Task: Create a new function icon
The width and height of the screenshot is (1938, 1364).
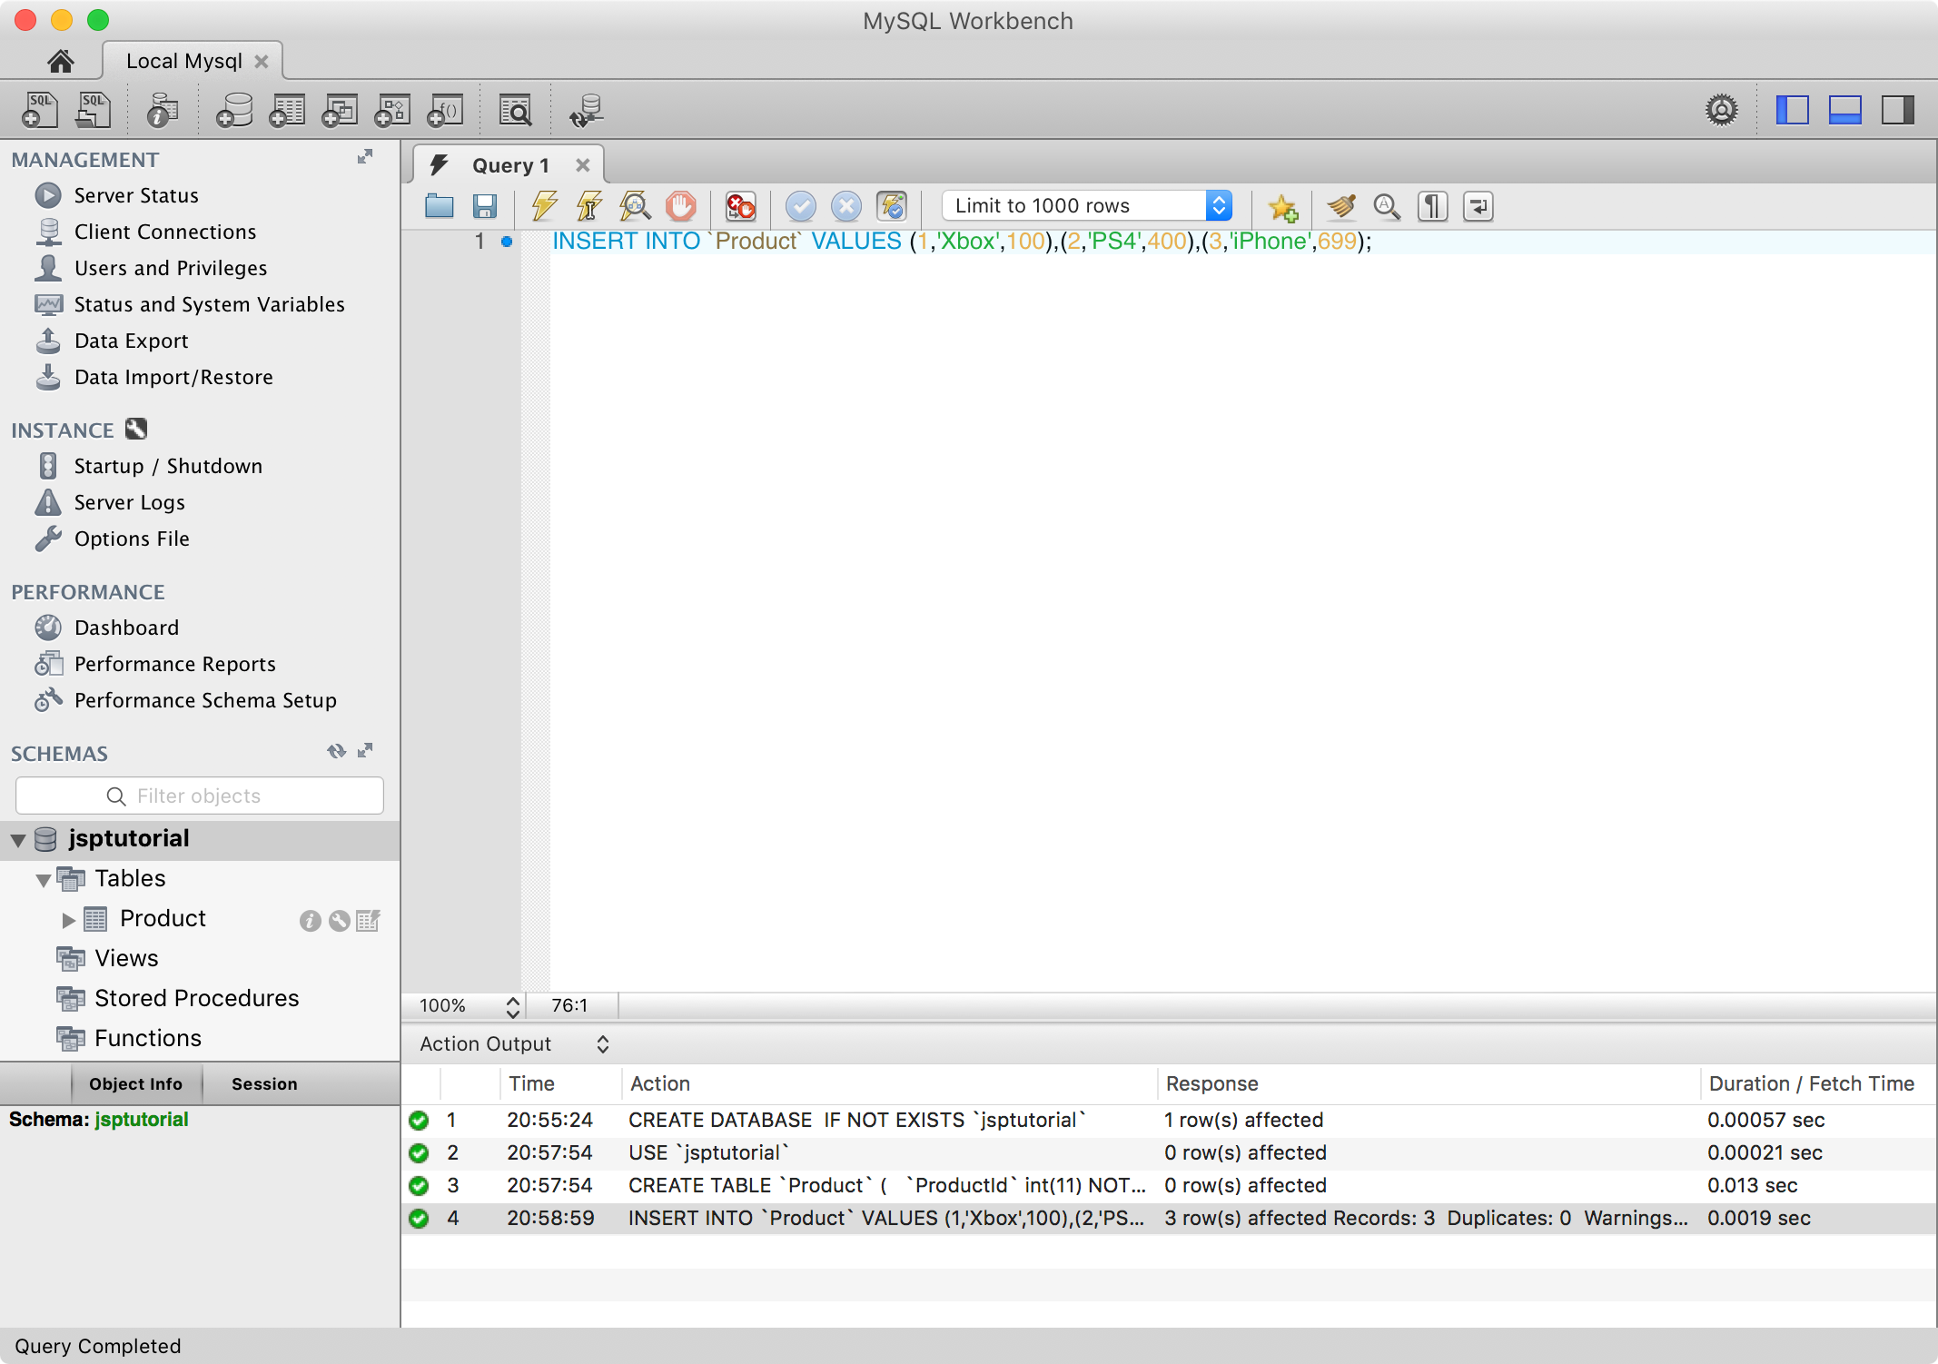Action: point(445,110)
